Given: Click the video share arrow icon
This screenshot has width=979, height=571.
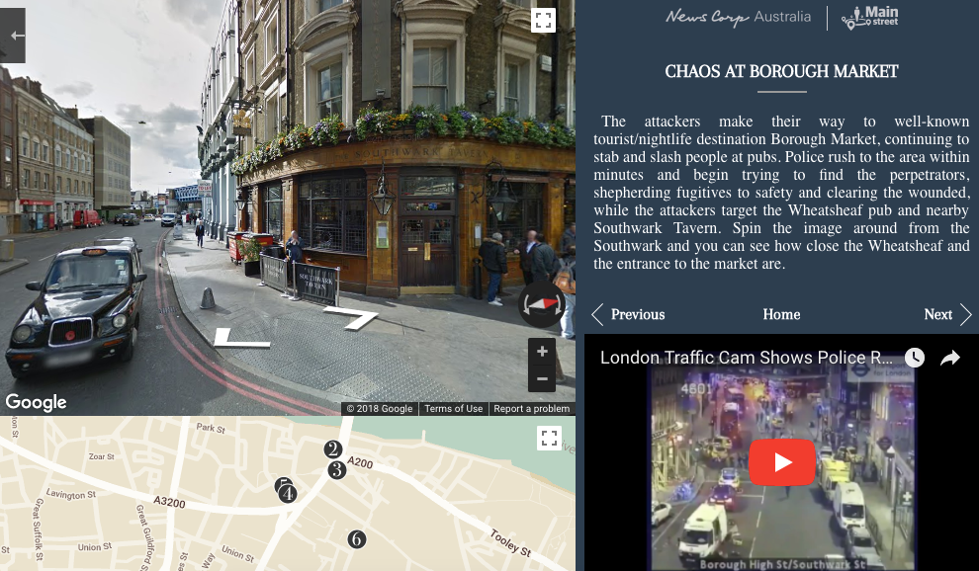Looking at the screenshot, I should click(x=949, y=358).
